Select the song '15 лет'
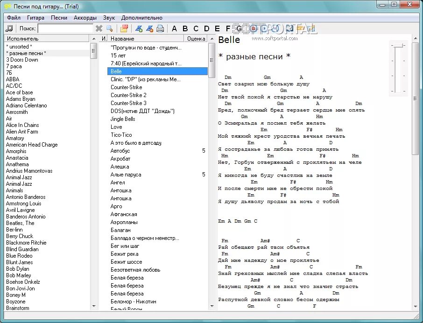 pos(118,56)
